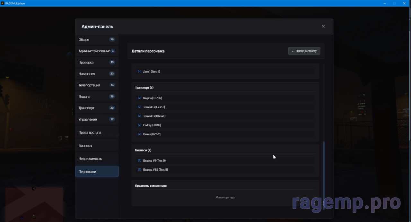Close the Админ-панель with the X icon
The height and width of the screenshot is (222, 411).
click(x=323, y=26)
